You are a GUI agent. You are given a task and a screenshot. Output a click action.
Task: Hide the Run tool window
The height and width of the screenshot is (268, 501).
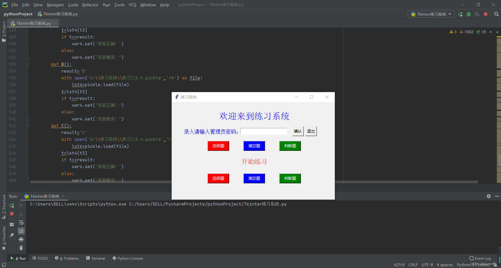(497, 196)
